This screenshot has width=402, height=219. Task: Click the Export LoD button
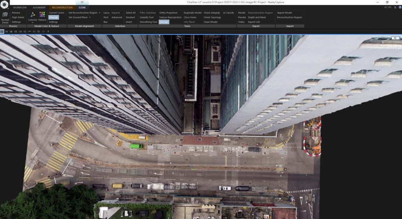click(254, 22)
